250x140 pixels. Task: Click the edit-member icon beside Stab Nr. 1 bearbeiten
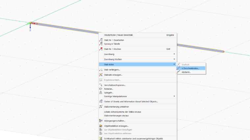(x=101, y=40)
